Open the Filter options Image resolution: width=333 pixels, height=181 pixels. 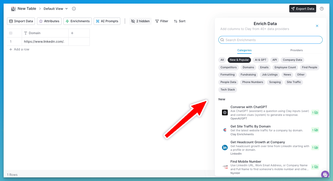click(x=162, y=21)
